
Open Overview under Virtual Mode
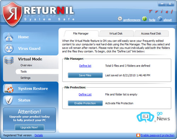tap(26, 65)
